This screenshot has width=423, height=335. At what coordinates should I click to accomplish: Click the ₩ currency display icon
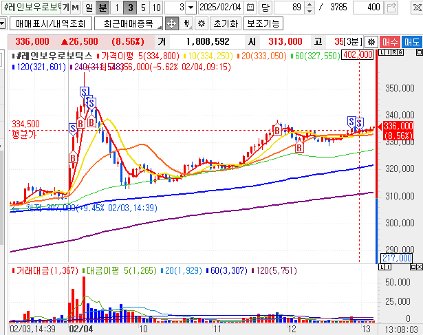click(x=186, y=24)
